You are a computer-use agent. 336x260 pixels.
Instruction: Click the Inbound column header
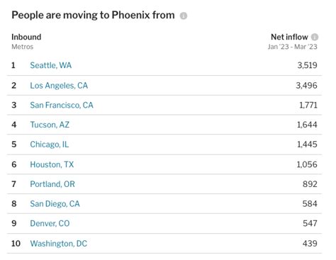26,37
